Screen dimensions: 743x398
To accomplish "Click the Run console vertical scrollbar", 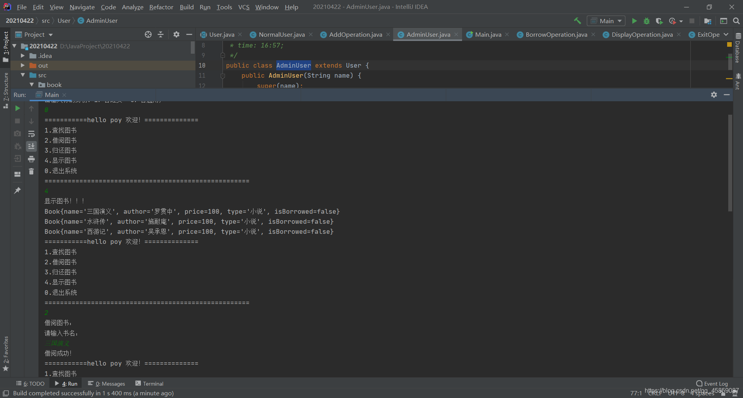I will pyautogui.click(x=730, y=163).
